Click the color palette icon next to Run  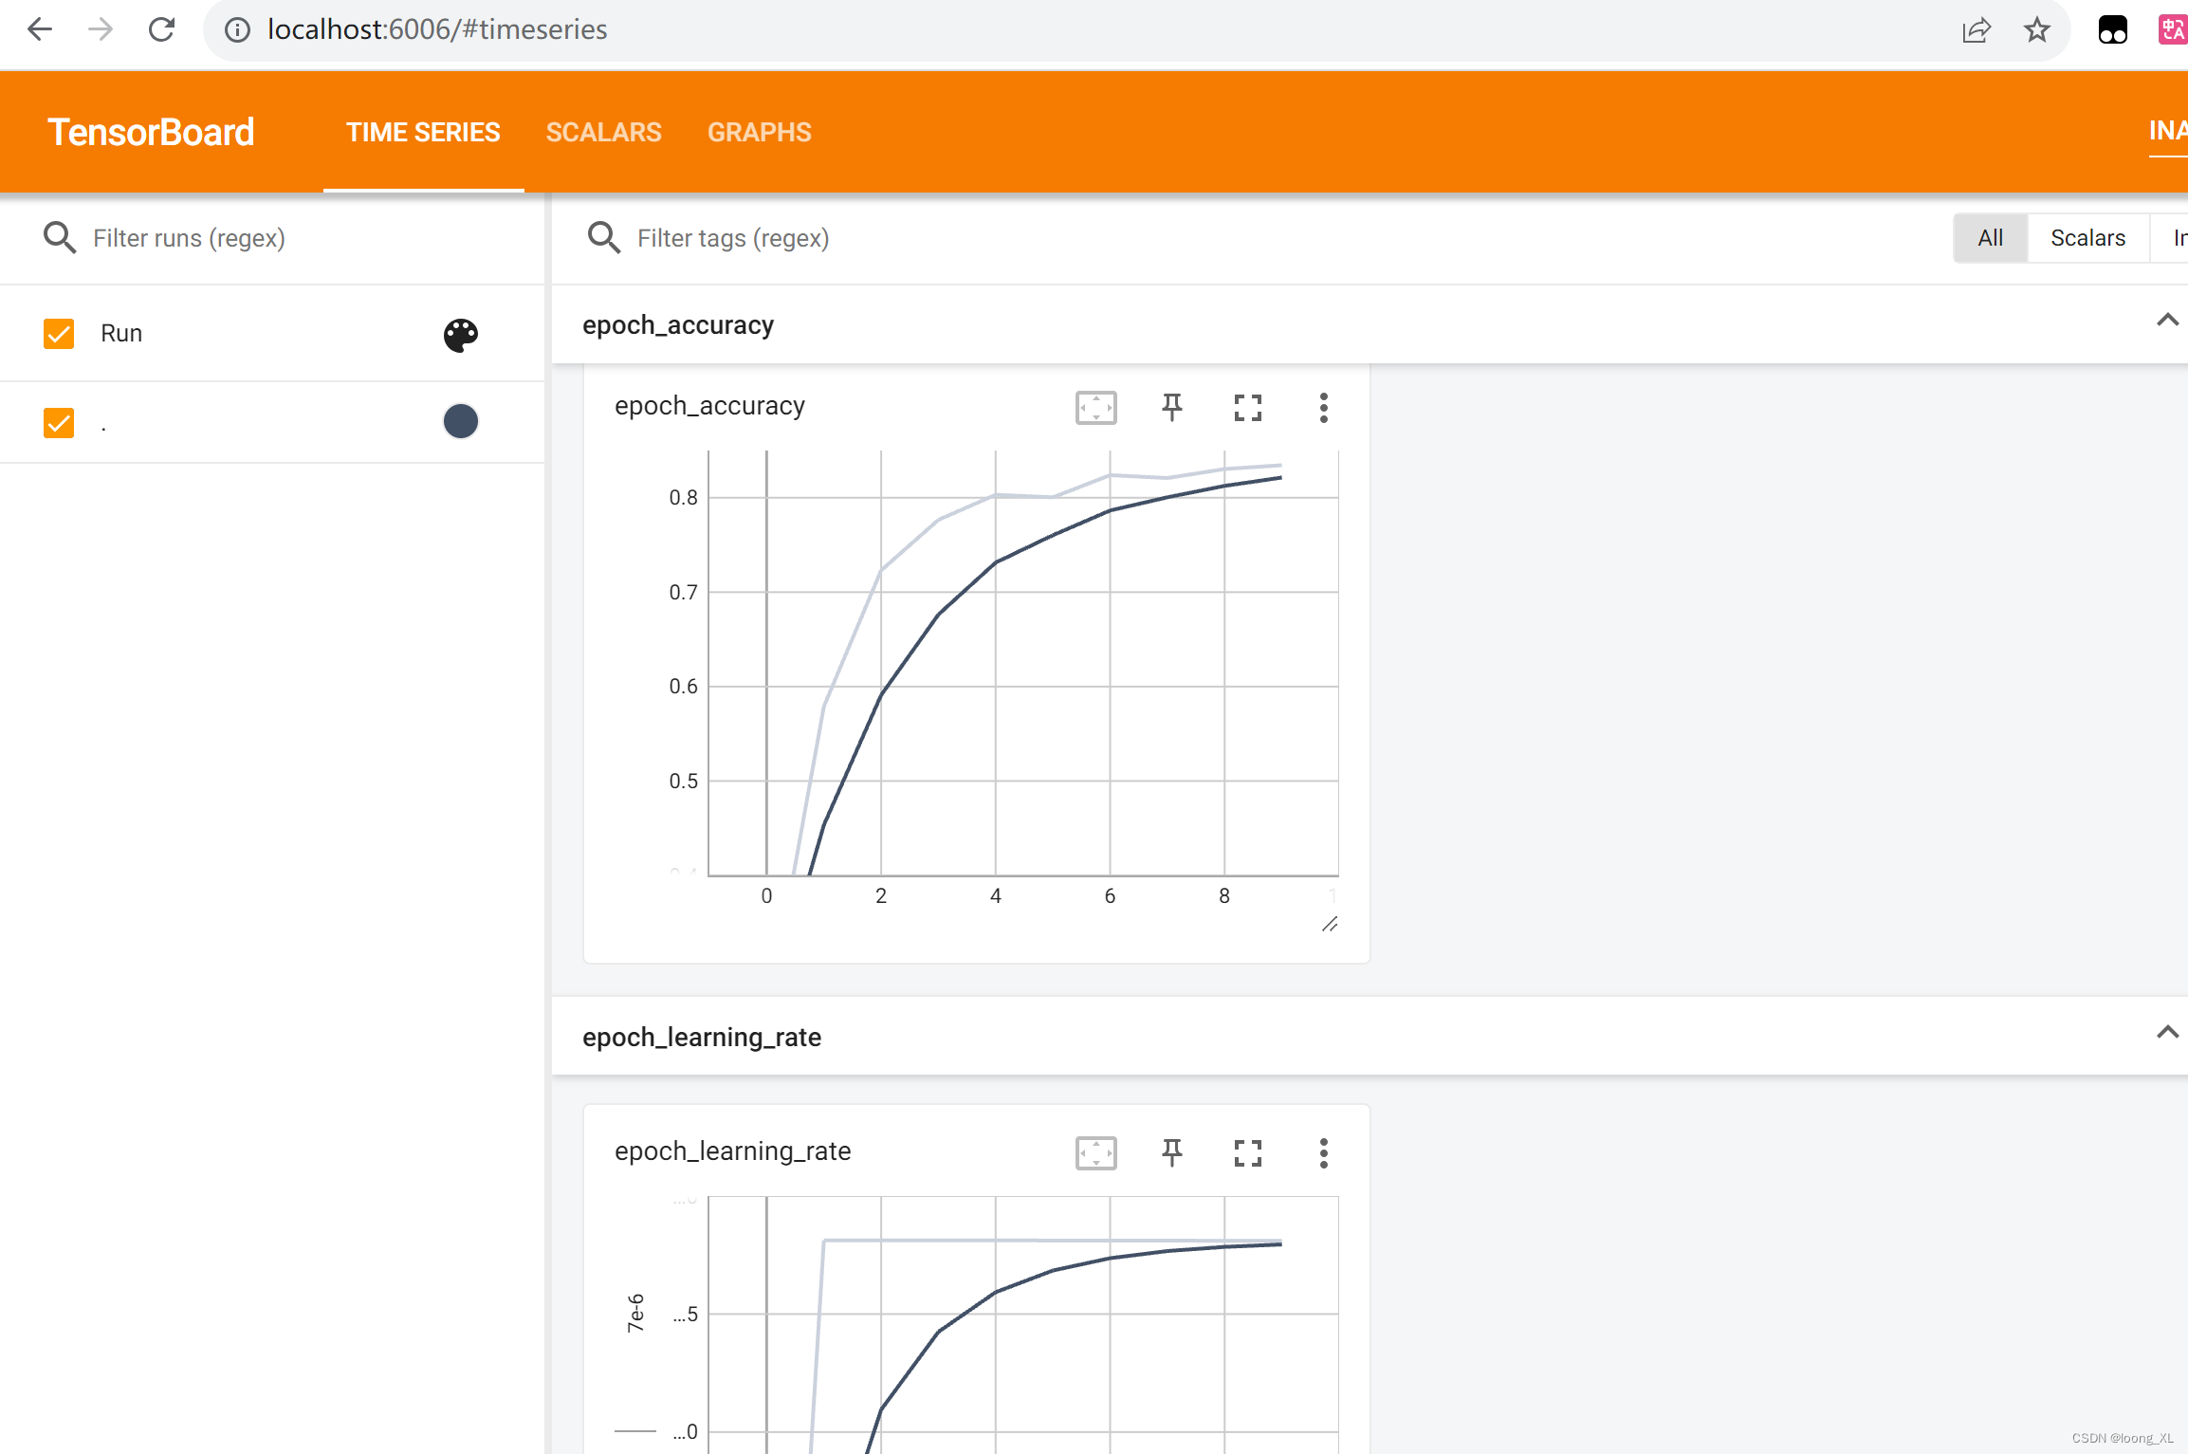461,334
